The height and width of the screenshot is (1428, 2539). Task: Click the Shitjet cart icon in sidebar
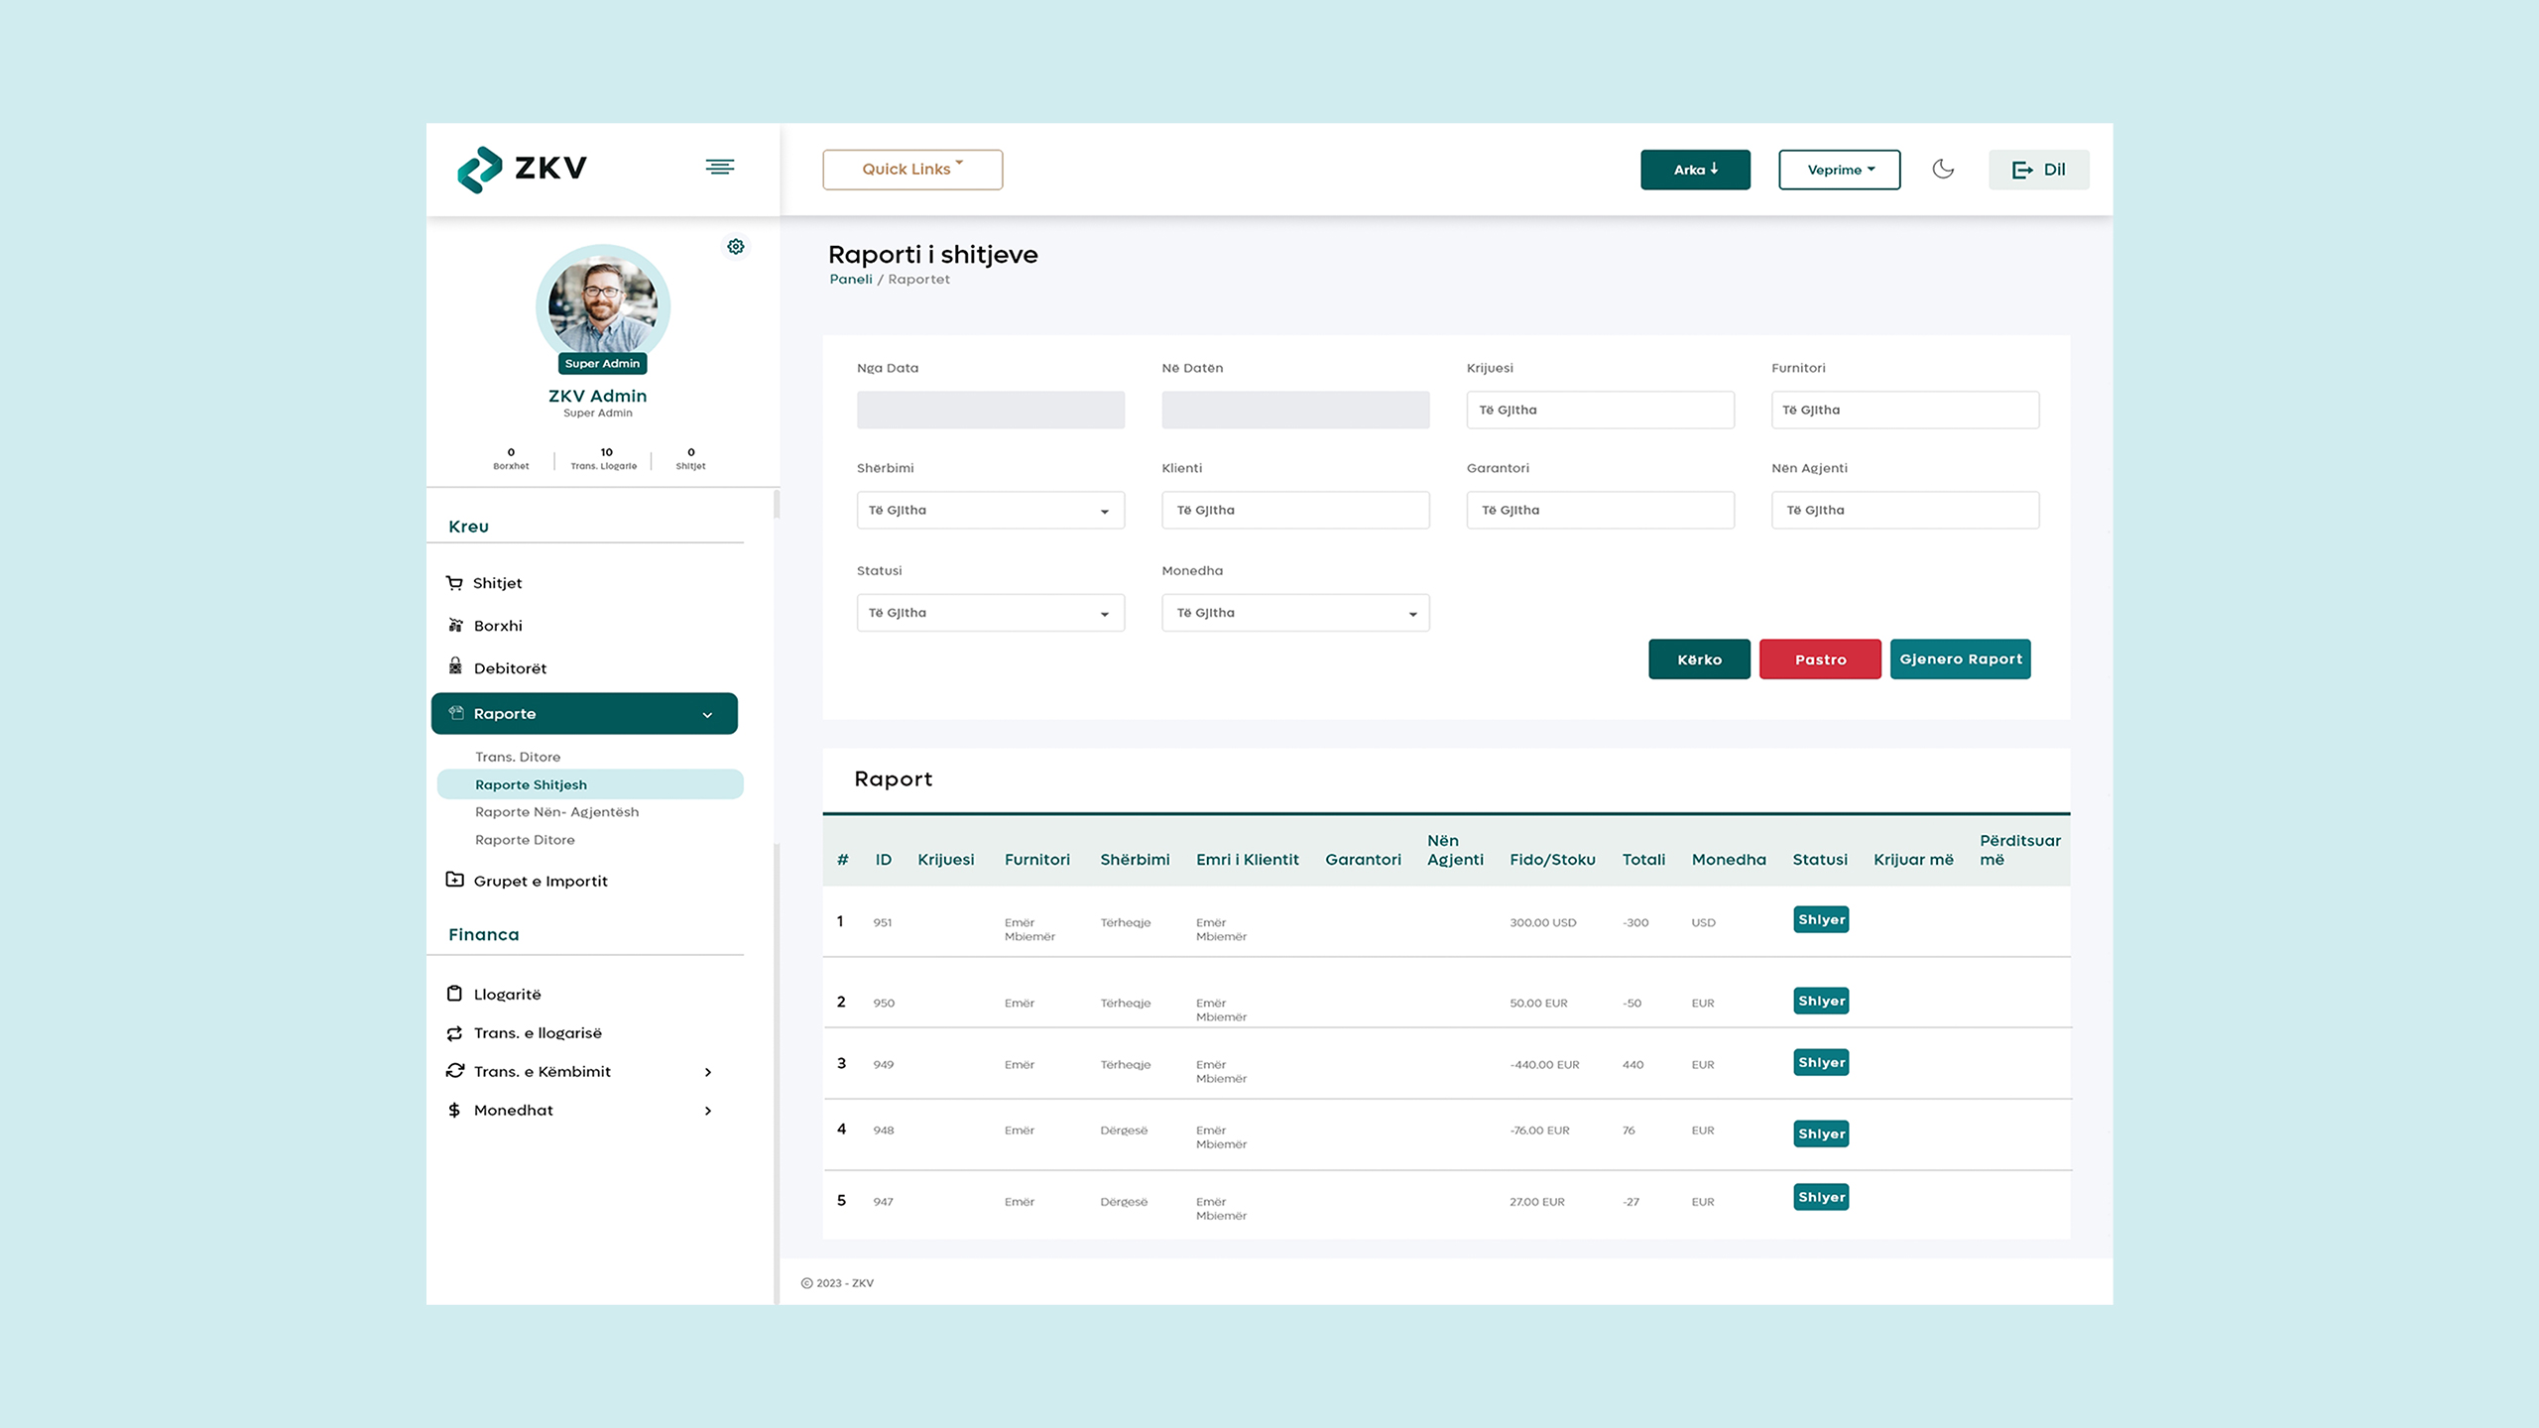pyautogui.click(x=454, y=583)
